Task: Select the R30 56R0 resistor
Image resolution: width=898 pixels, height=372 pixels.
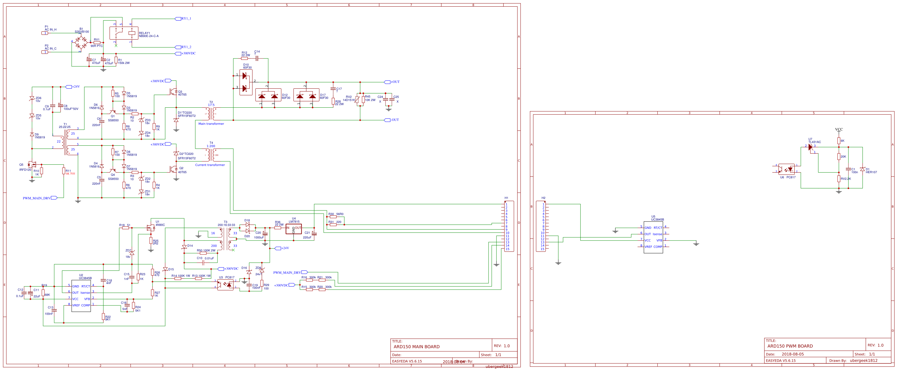Action: click(x=333, y=217)
